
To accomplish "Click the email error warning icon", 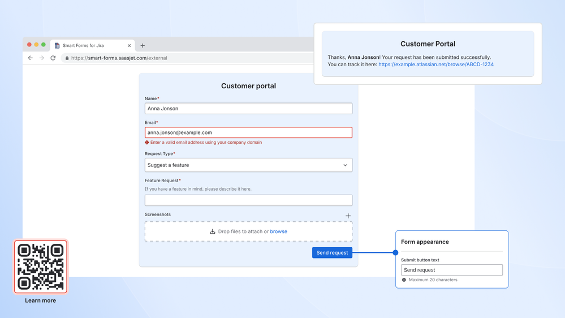I will (x=146, y=143).
